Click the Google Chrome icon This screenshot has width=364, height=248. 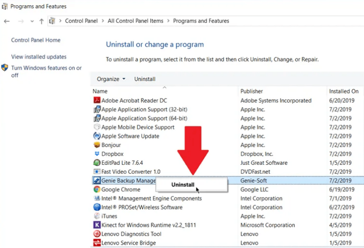(x=97, y=189)
